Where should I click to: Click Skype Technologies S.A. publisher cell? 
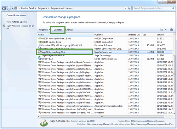[106, 59]
